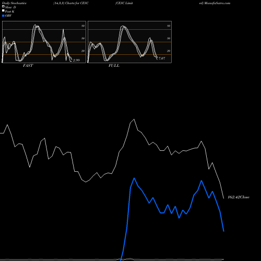
Task: Click the FAST stochastic chart thumbnail
Action: [x=44, y=42]
